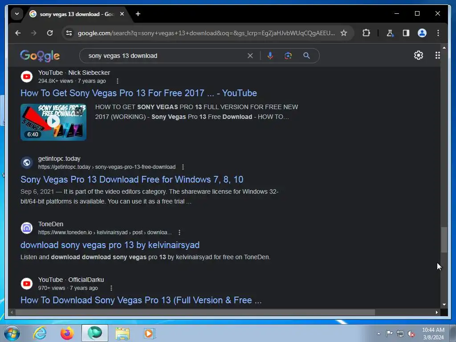Image resolution: width=456 pixels, height=342 pixels.
Task: Open the muted volume tray icon
Action: point(411,334)
